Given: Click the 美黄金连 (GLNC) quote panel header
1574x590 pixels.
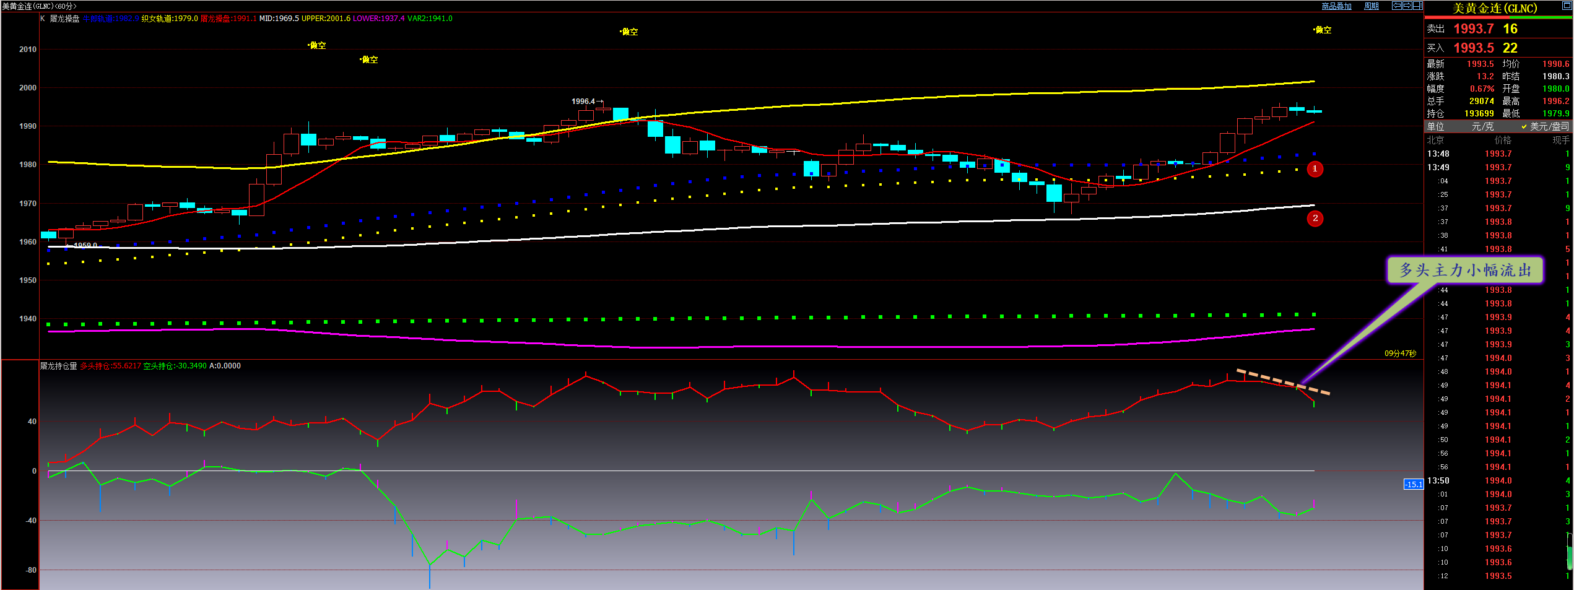Looking at the screenshot, I should pos(1494,9).
